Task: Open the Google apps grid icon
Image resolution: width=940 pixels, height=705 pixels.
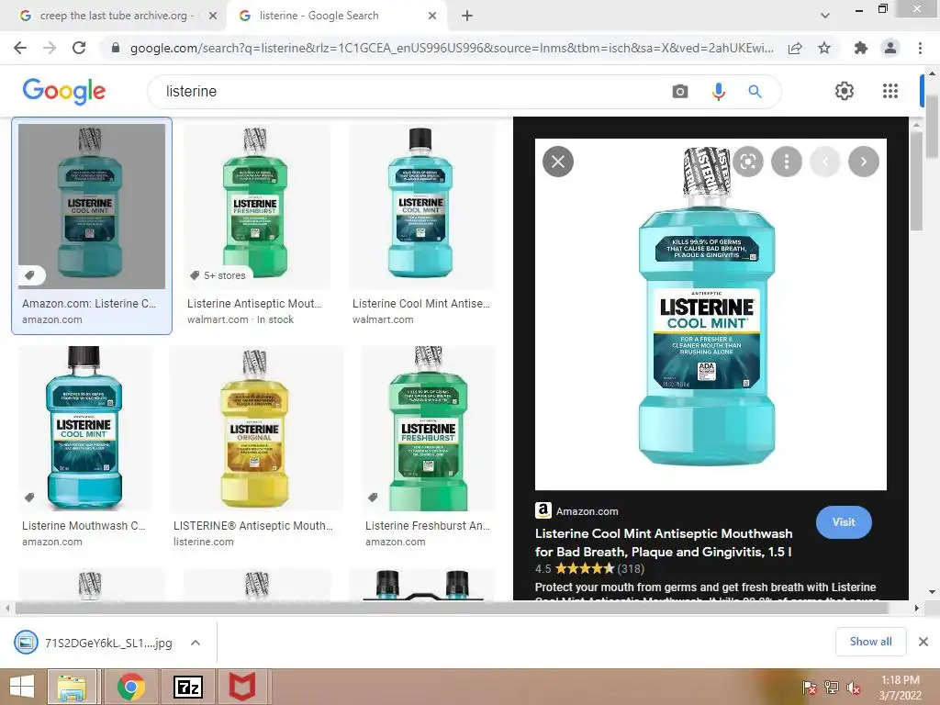Action: [890, 91]
